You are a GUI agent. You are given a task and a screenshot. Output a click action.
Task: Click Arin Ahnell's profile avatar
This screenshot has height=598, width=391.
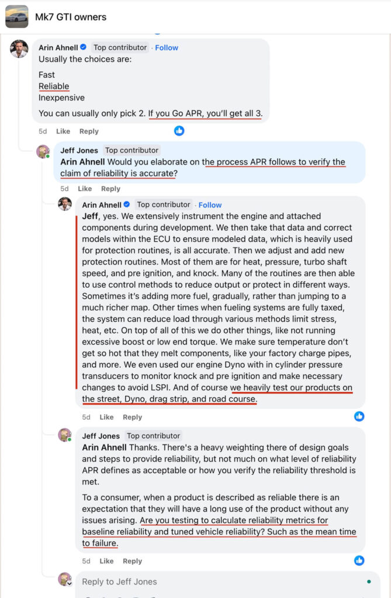point(19,49)
